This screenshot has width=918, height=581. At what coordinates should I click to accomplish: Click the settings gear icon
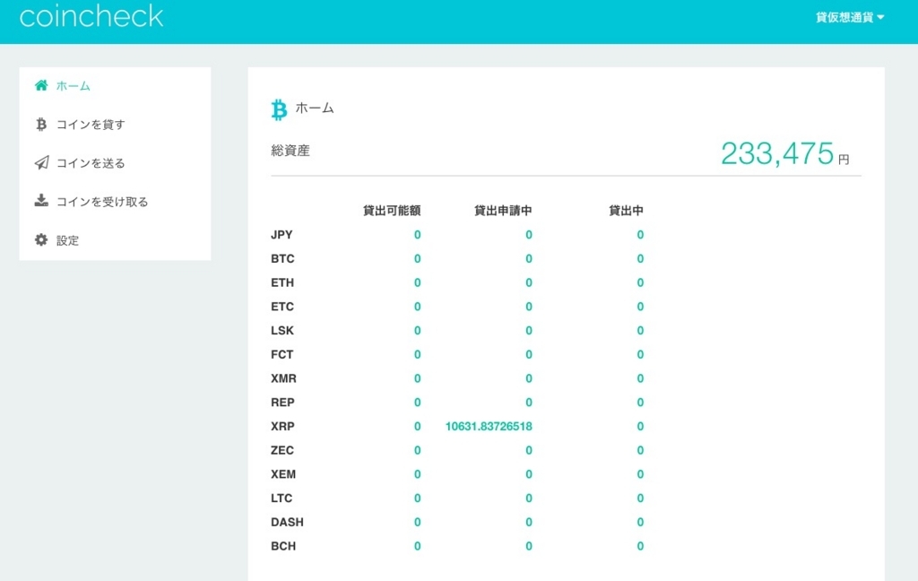[41, 240]
